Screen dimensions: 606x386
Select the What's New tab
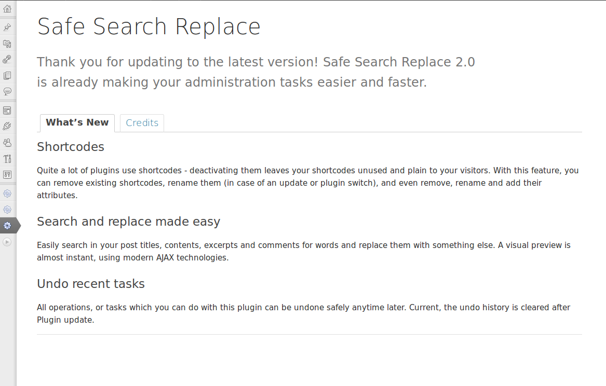pos(77,123)
